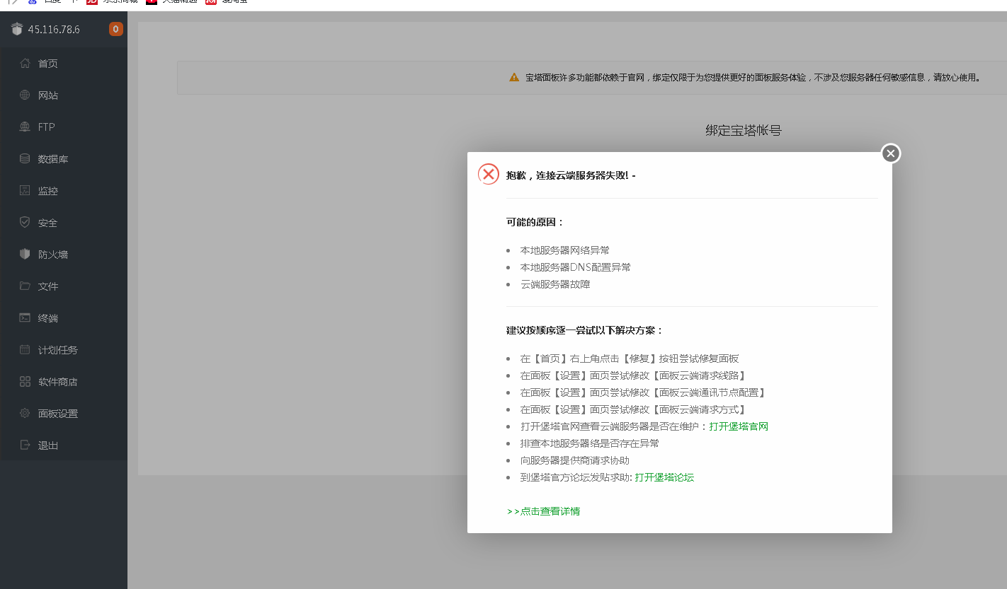
Task: Open the 软件商店 grid icon
Action: (x=25, y=382)
